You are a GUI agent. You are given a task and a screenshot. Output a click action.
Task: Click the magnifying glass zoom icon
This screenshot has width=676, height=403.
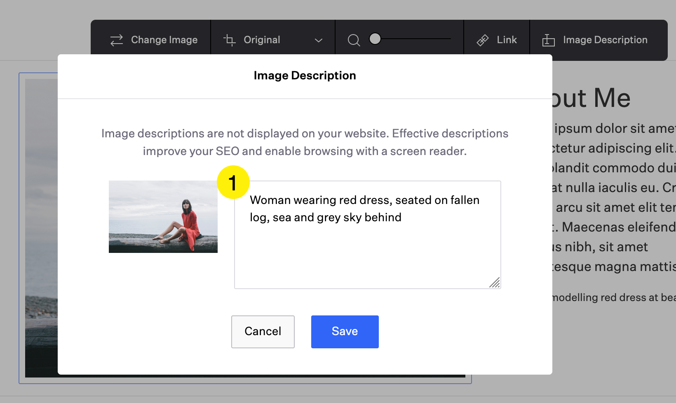point(354,40)
